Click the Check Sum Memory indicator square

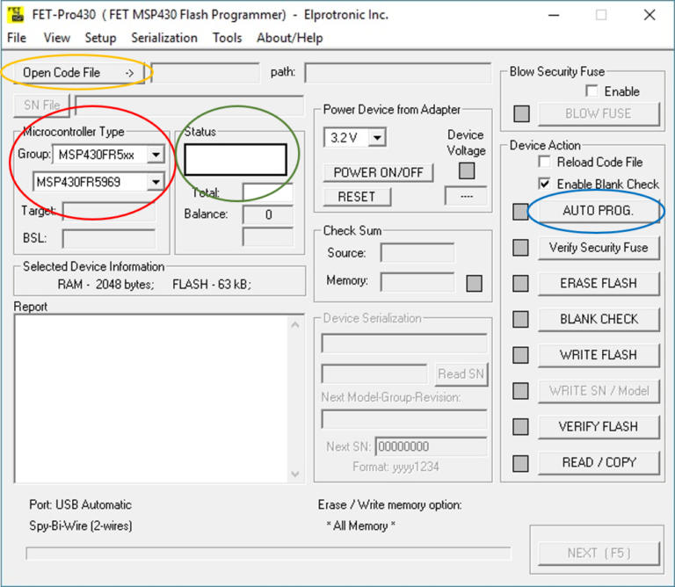(x=474, y=283)
